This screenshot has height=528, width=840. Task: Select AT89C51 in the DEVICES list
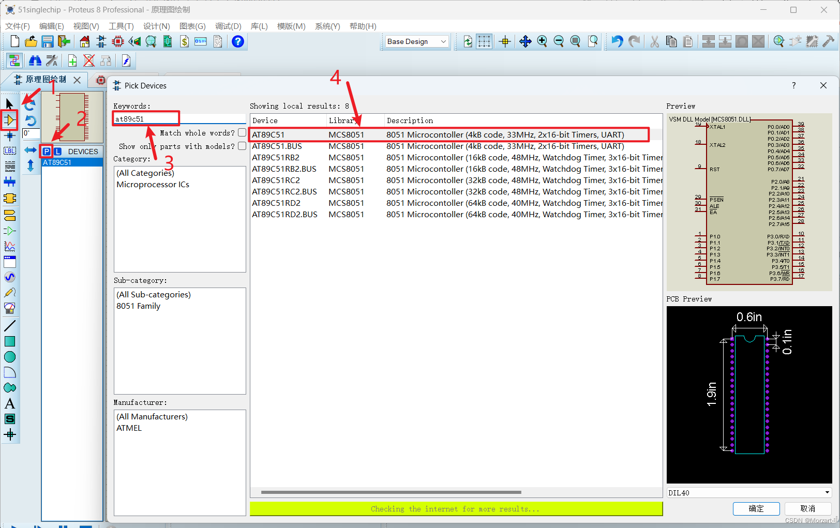(x=72, y=162)
